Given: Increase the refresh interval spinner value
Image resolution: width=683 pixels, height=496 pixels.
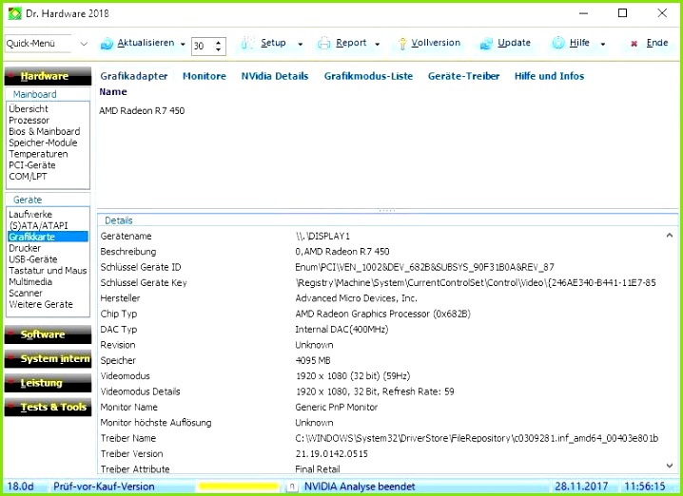Looking at the screenshot, I should pos(220,41).
